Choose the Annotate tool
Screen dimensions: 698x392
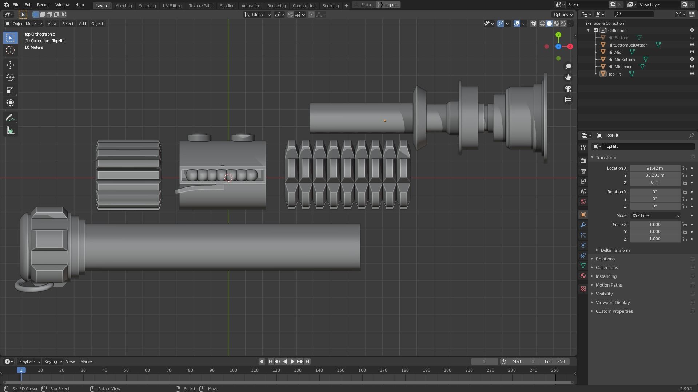point(10,118)
